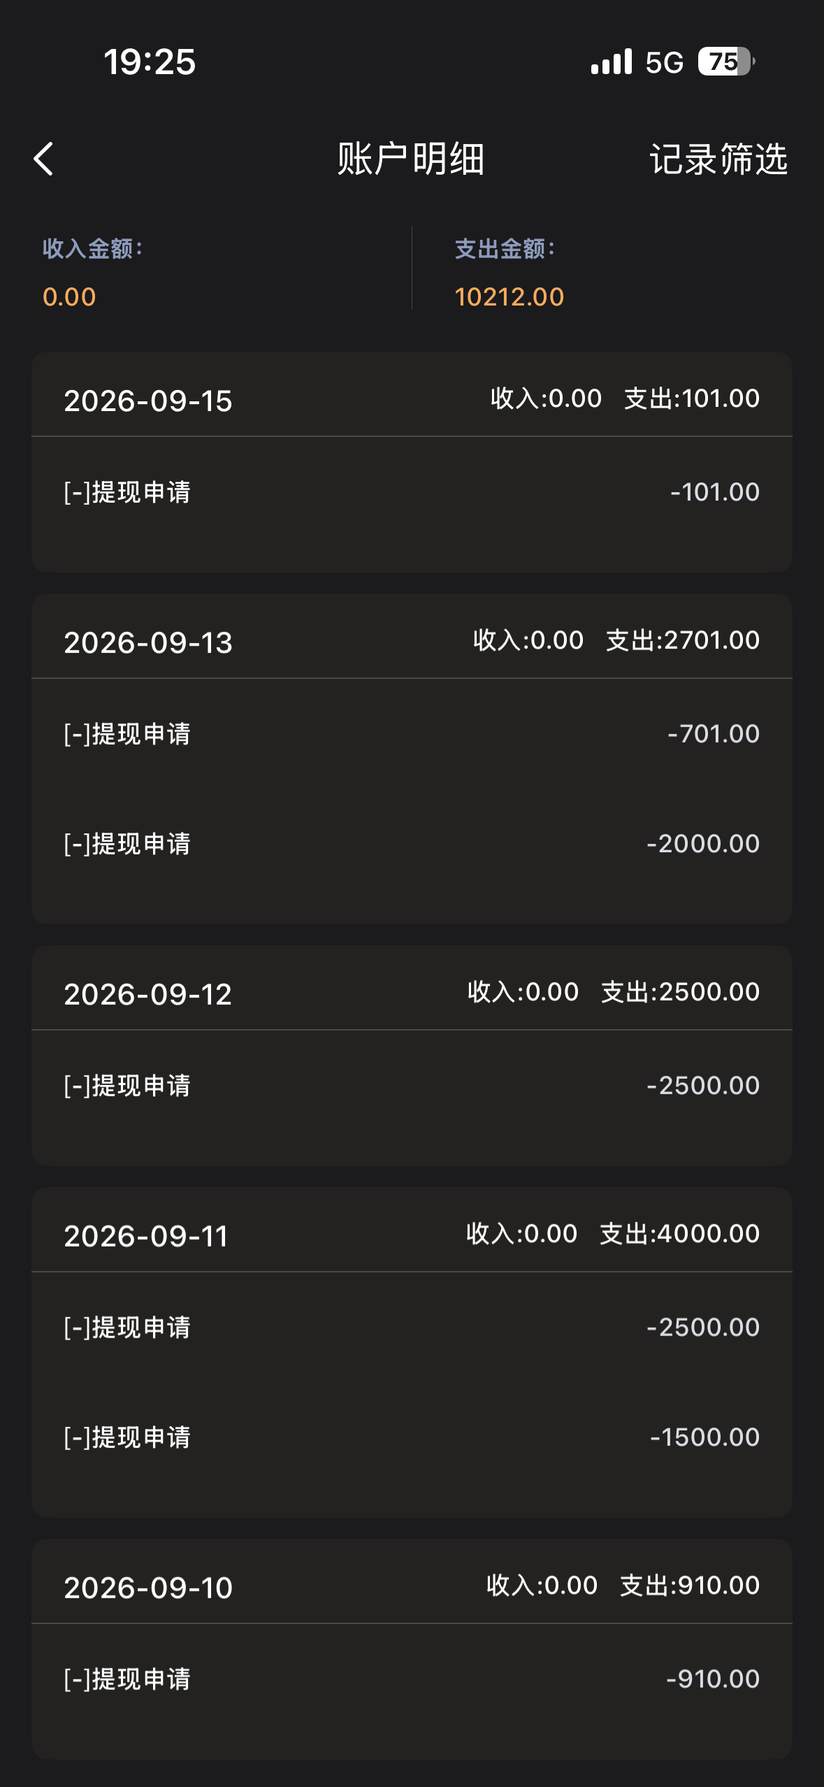
Task: Select the 支出金额 total of 10212.00
Action: (509, 296)
